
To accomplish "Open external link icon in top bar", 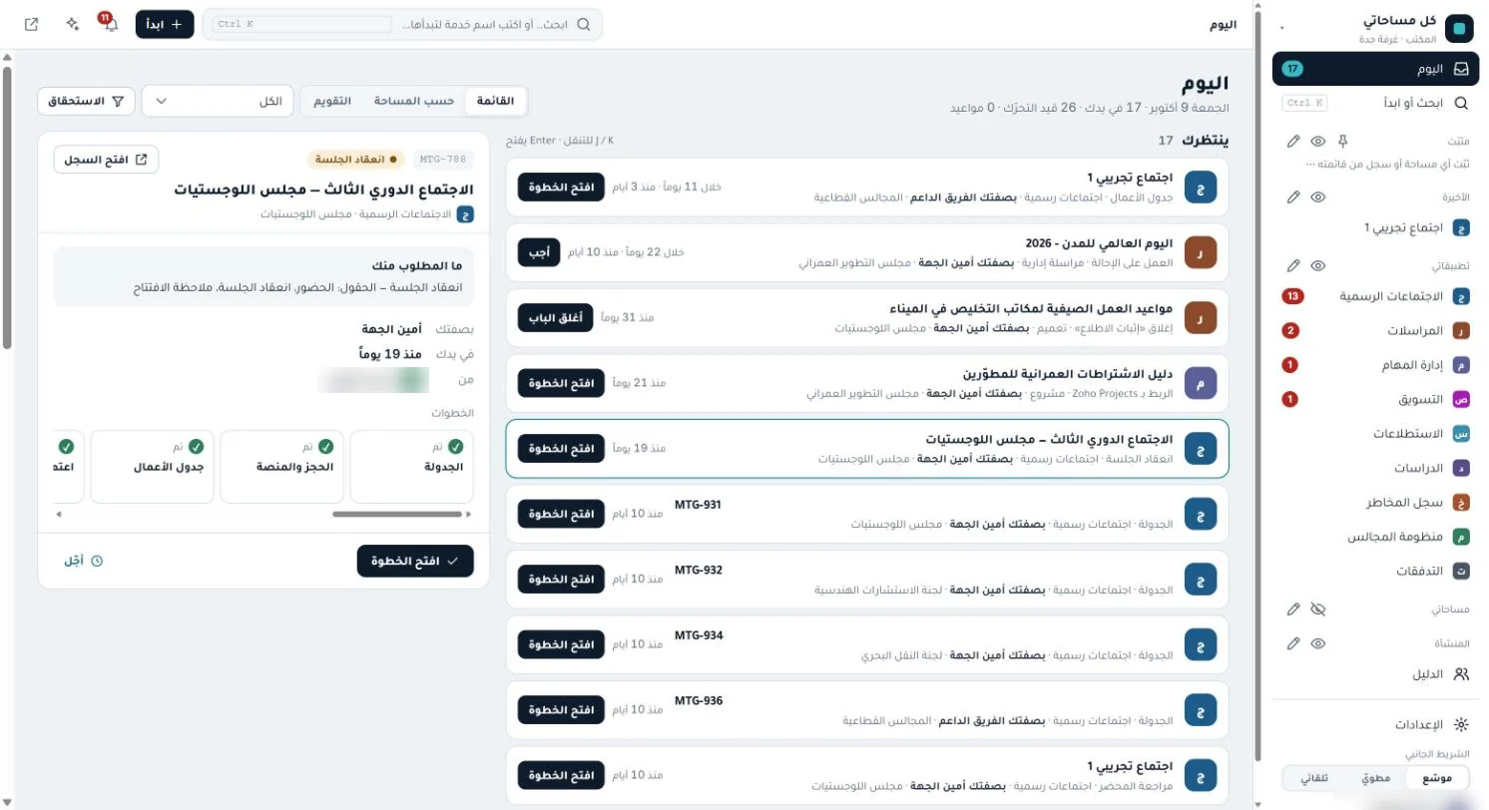I will click(31, 24).
